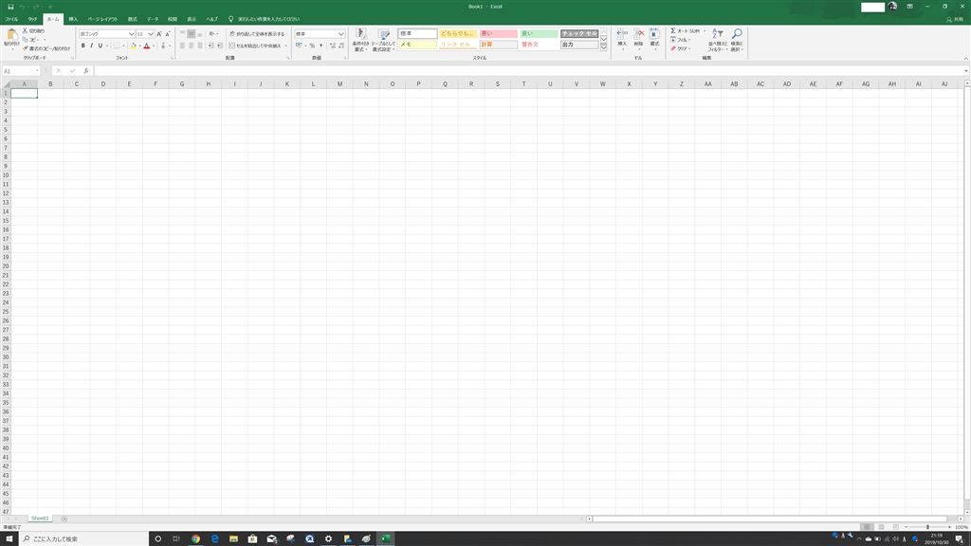The height and width of the screenshot is (546, 971).
Task: Open the 挿入 (Insert) ribbon tab
Action: coord(73,19)
